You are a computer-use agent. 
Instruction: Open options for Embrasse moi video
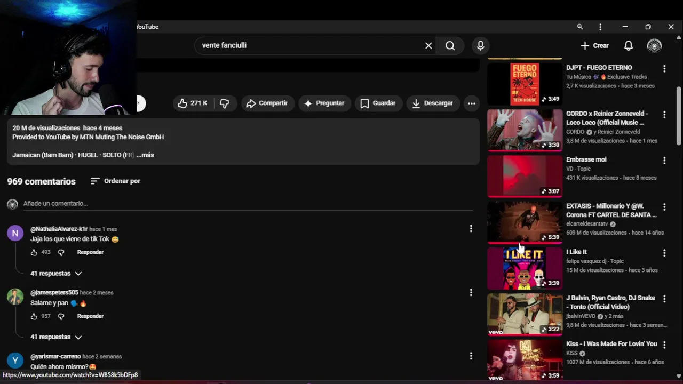pyautogui.click(x=664, y=161)
